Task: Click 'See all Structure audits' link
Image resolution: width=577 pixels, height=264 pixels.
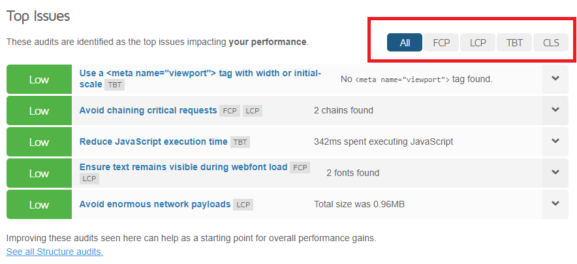Action: 55,252
